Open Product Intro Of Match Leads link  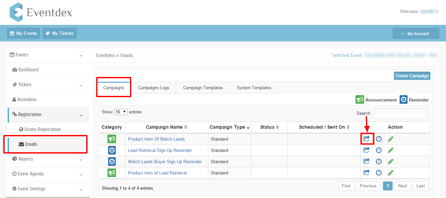click(x=157, y=139)
